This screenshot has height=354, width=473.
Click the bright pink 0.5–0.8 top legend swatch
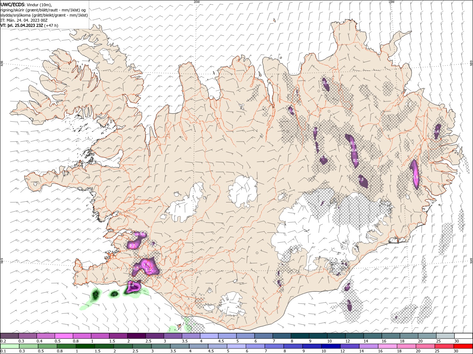pyautogui.click(x=64, y=336)
